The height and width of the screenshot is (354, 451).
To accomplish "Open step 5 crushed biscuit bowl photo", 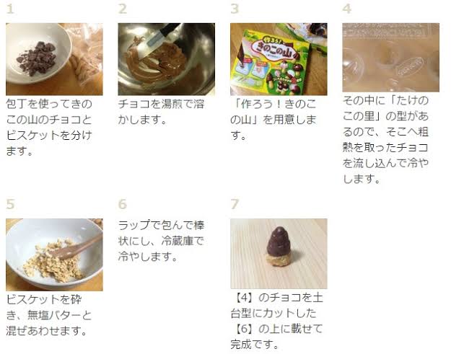I will [x=54, y=255].
